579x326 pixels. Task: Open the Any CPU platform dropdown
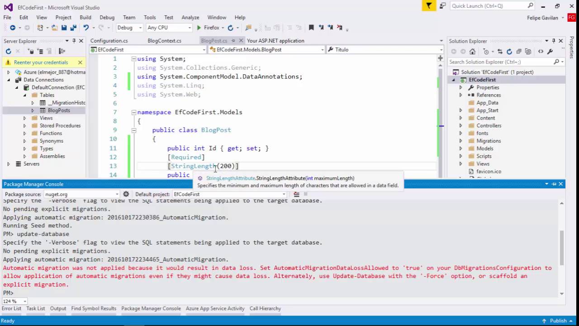coord(190,28)
